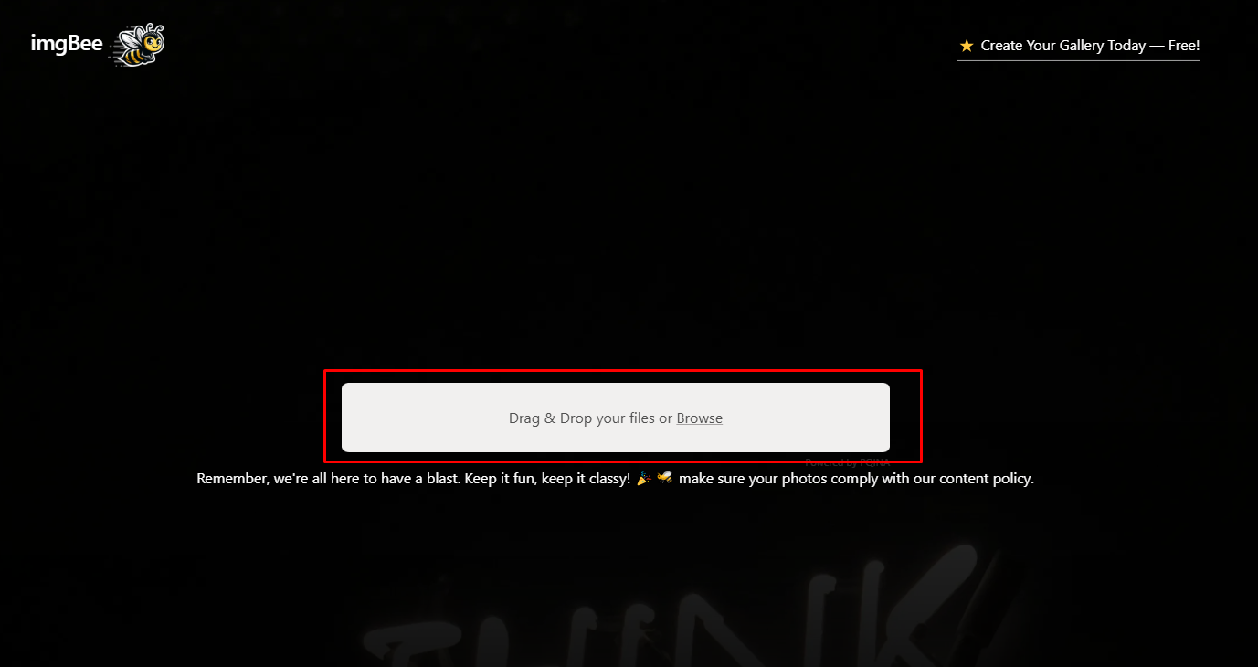Click the "Drag & Drop your files or" label
This screenshot has width=1258, height=667.
pos(590,418)
